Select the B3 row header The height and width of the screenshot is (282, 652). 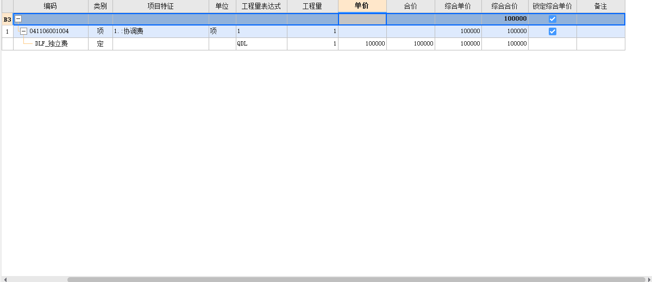tap(8, 19)
